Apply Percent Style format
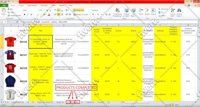 [x=98, y=14]
